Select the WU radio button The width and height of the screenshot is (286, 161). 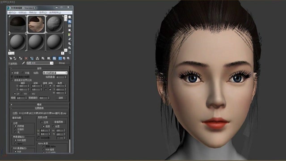coord(30,93)
